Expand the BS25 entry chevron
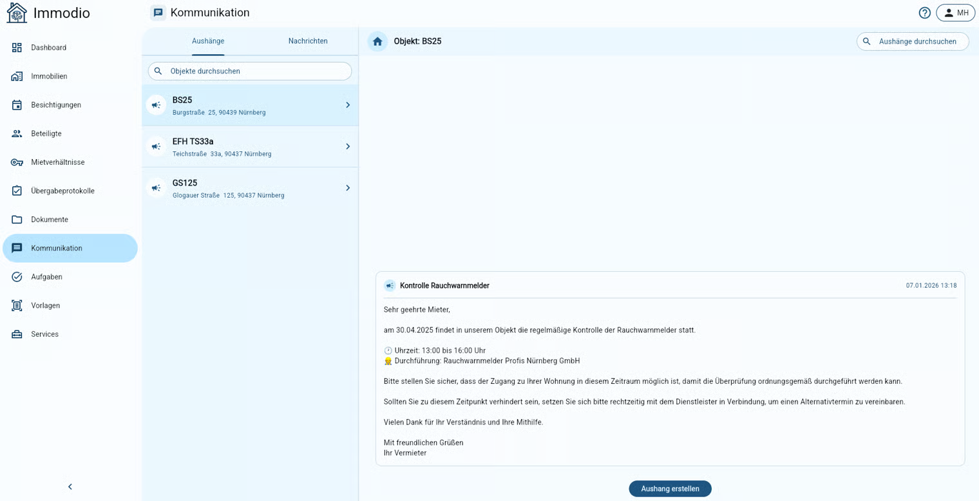 [348, 105]
